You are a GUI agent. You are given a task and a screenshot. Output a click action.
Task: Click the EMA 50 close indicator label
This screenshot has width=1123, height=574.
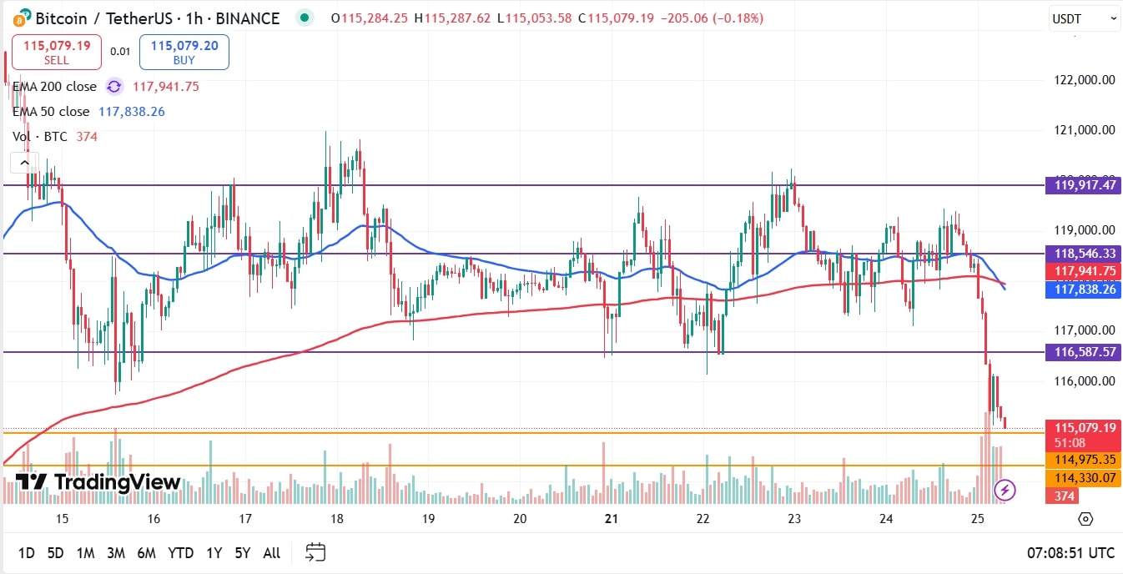51,111
